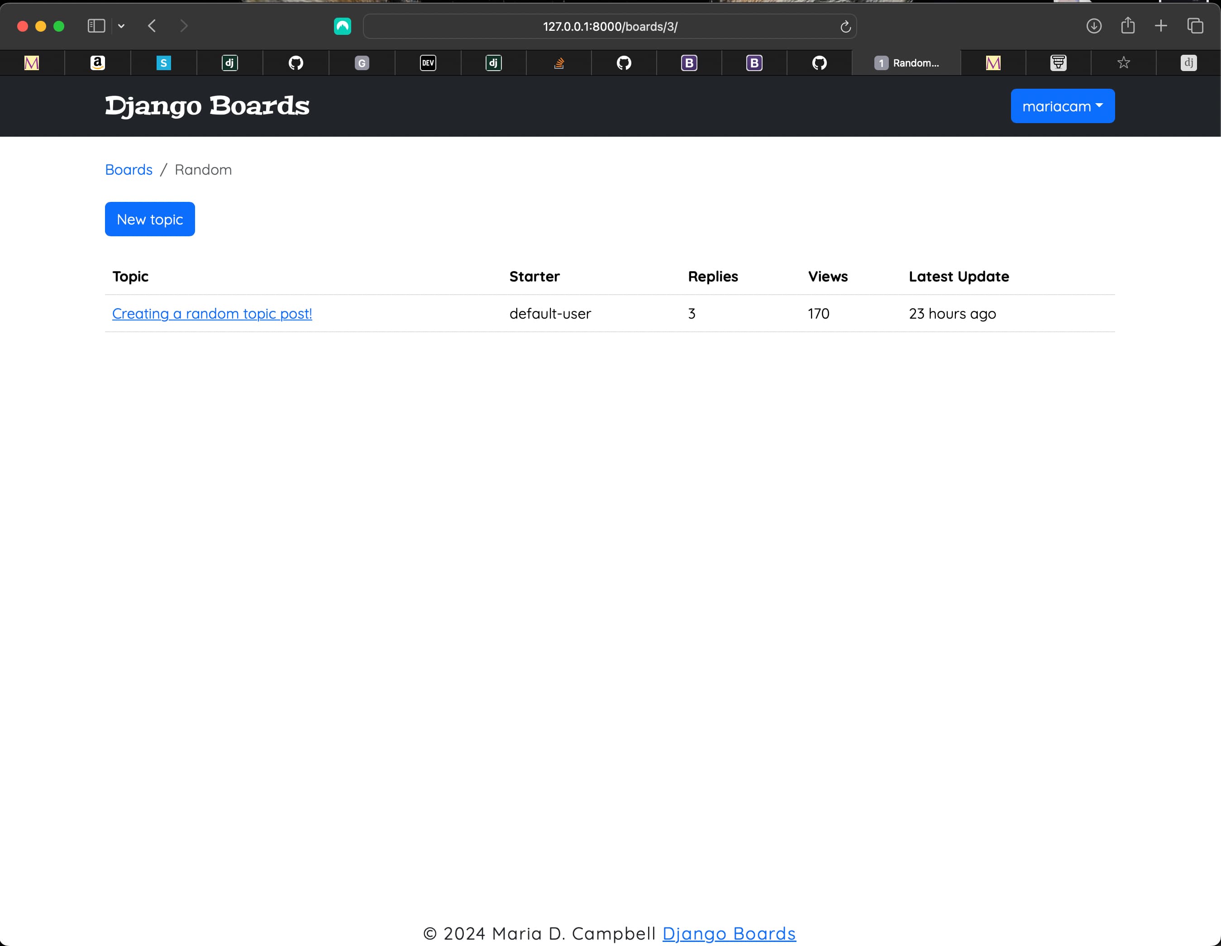The height and width of the screenshot is (946, 1221).
Task: Focus the address bar showing 127.0.0.1:8000/boards/3/
Action: point(610,26)
